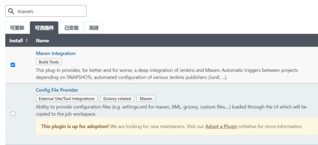Open the 已安装 tab
Screen dimensions: 318x145
pyautogui.click(x=71, y=28)
